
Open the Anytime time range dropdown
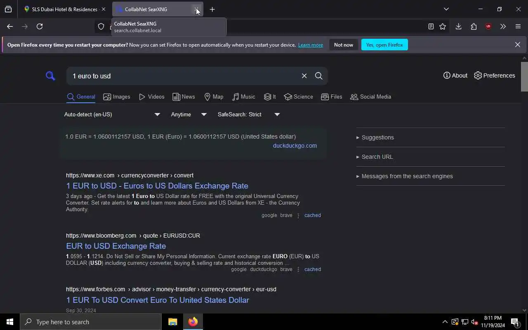tap(189, 114)
